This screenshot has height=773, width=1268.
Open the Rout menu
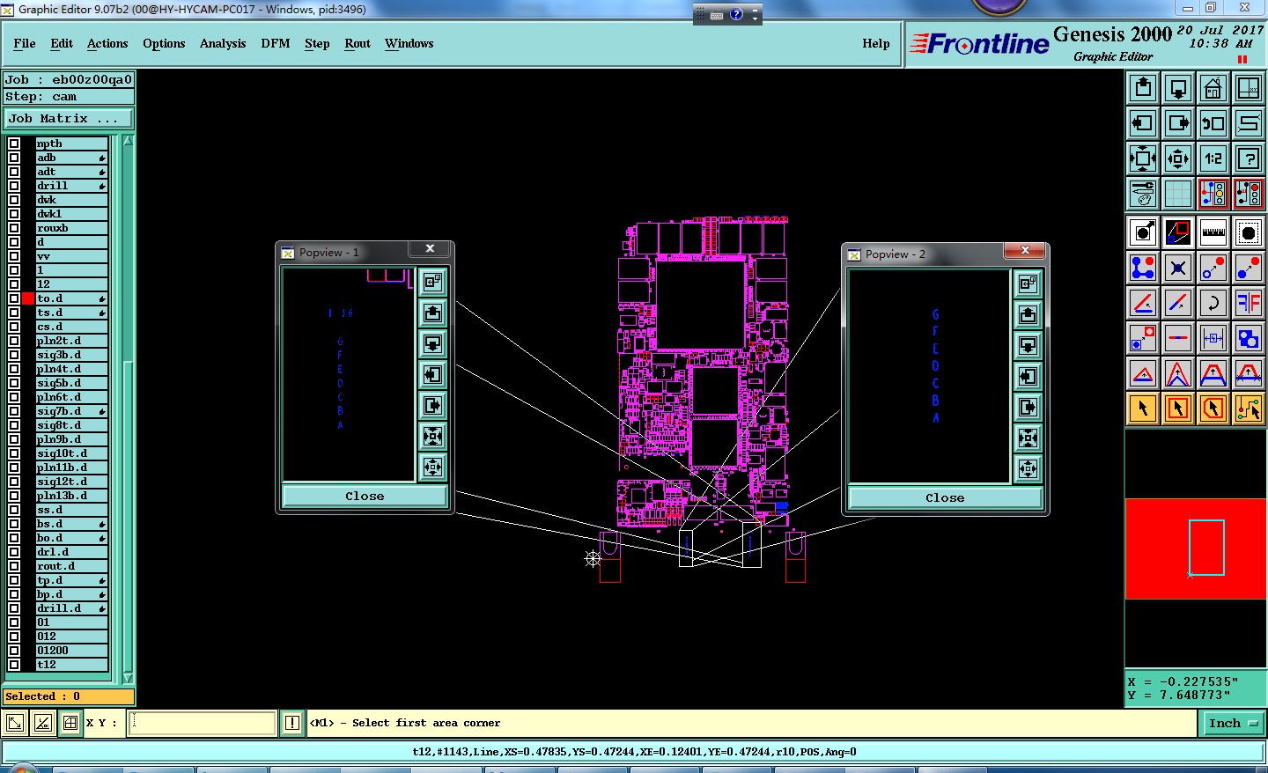[x=358, y=43]
